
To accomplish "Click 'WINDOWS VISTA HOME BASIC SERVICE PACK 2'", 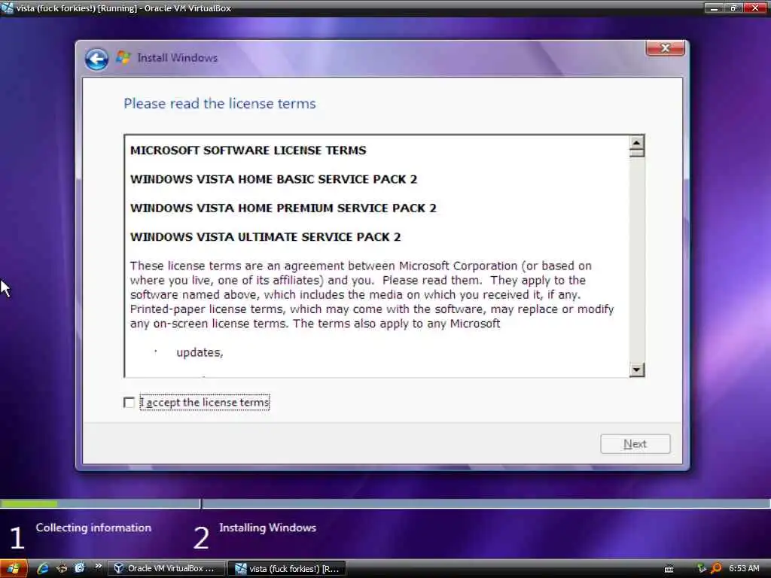I will click(273, 179).
